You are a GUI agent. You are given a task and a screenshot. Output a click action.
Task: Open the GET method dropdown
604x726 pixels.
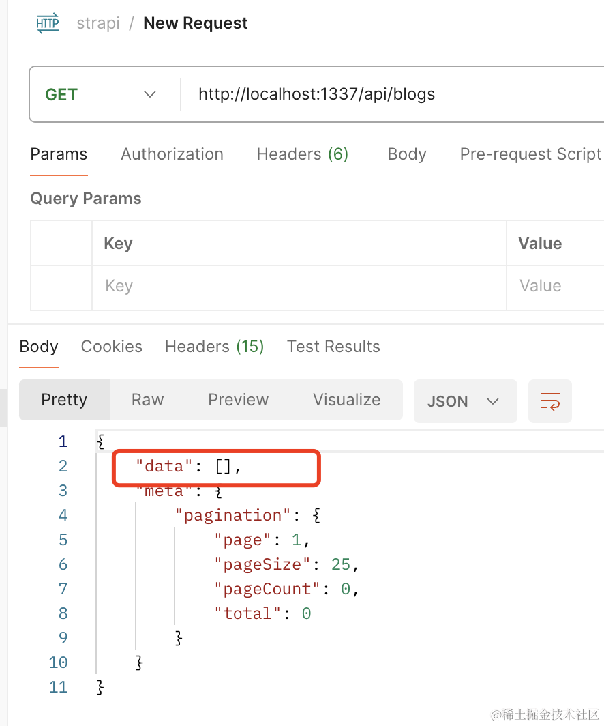pos(100,94)
